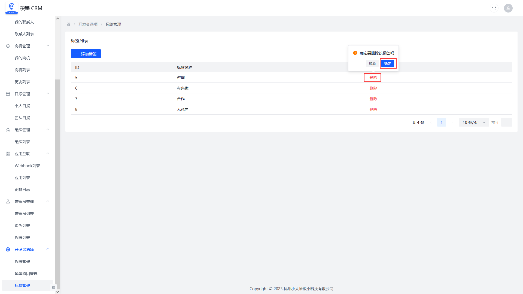Viewport: 523px width, 294px height.
Task: Collapse the 开发者选项 menu chevron
Action: tap(48, 249)
